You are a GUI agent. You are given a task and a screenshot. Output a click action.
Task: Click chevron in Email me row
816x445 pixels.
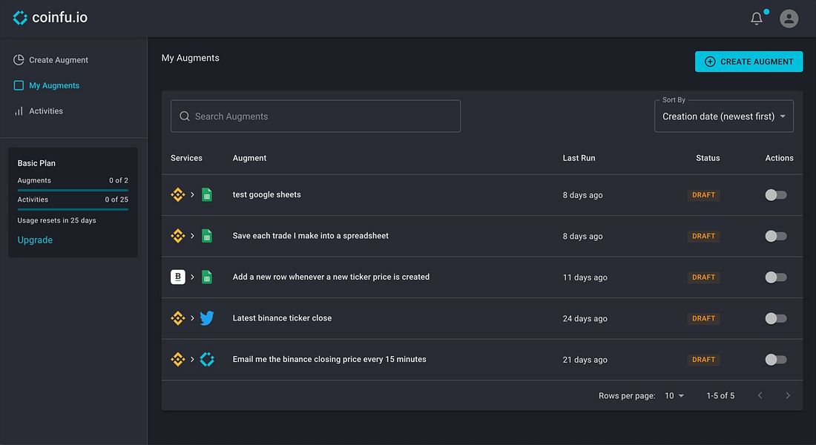(192, 359)
